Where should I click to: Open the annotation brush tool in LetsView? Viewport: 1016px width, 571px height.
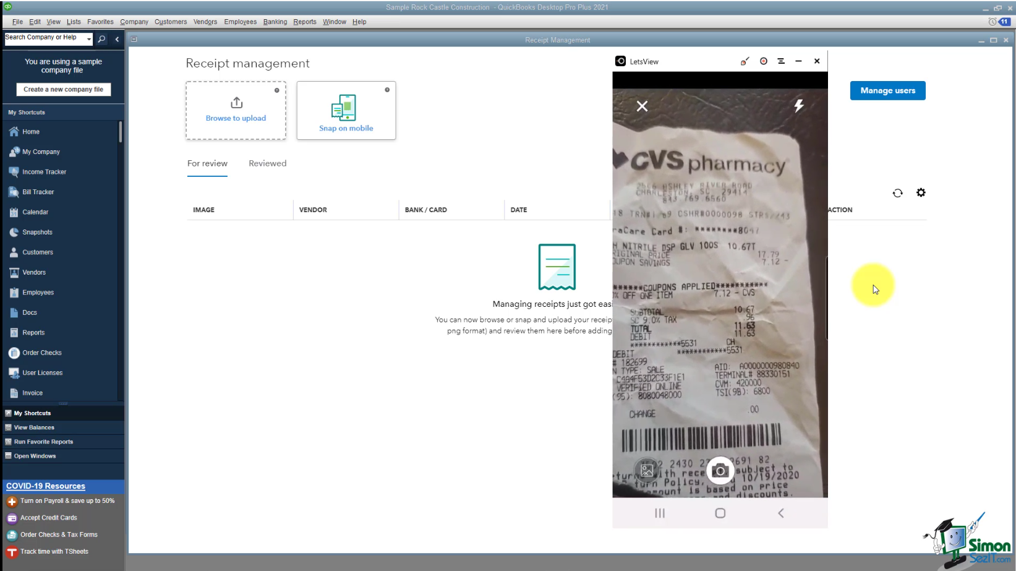click(x=745, y=61)
